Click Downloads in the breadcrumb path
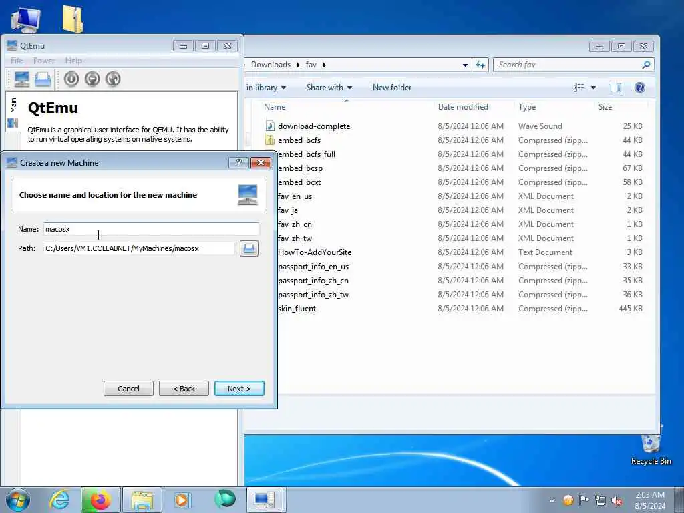Screen dimensions: 684x513 coord(271,65)
